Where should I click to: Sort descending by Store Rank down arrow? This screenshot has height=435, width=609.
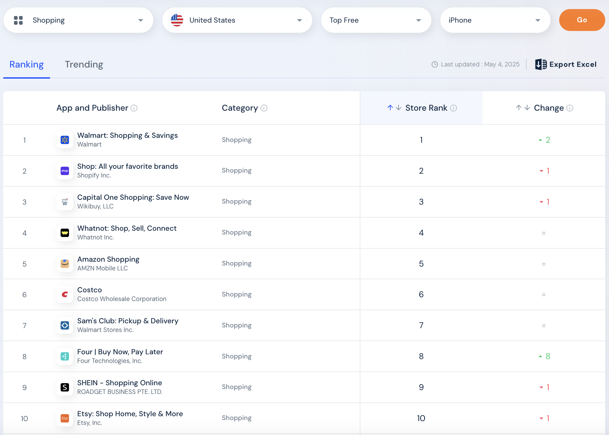coord(399,108)
